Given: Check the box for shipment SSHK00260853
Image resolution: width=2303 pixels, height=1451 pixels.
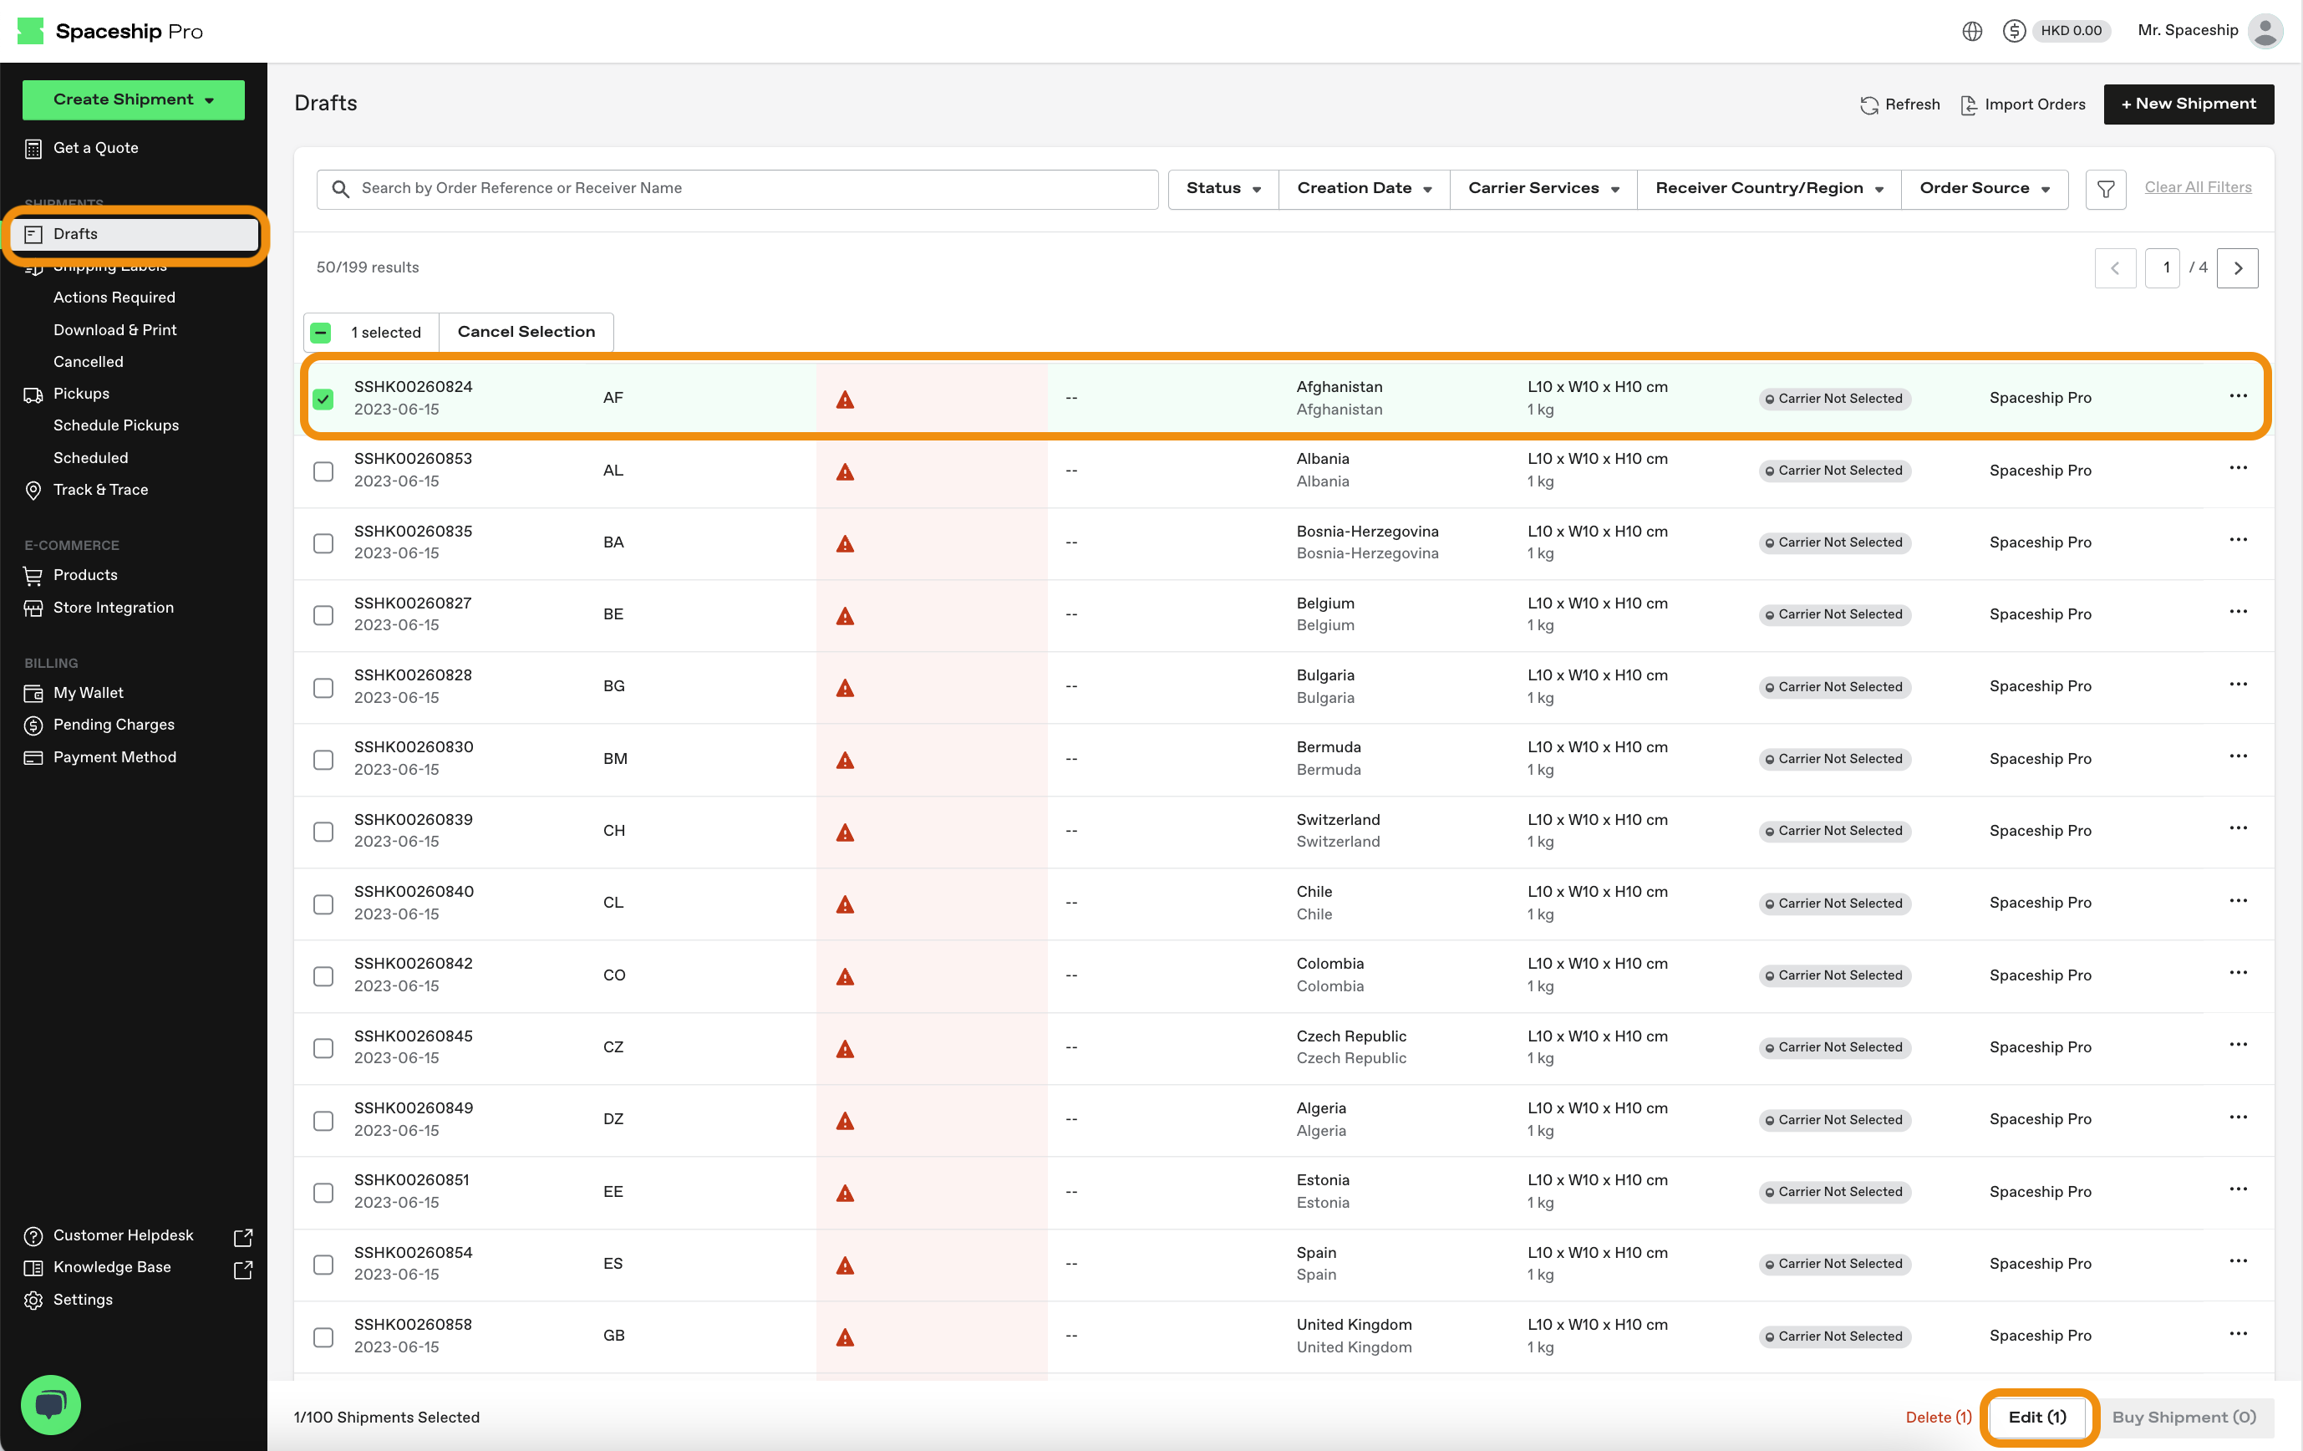Looking at the screenshot, I should (323, 471).
